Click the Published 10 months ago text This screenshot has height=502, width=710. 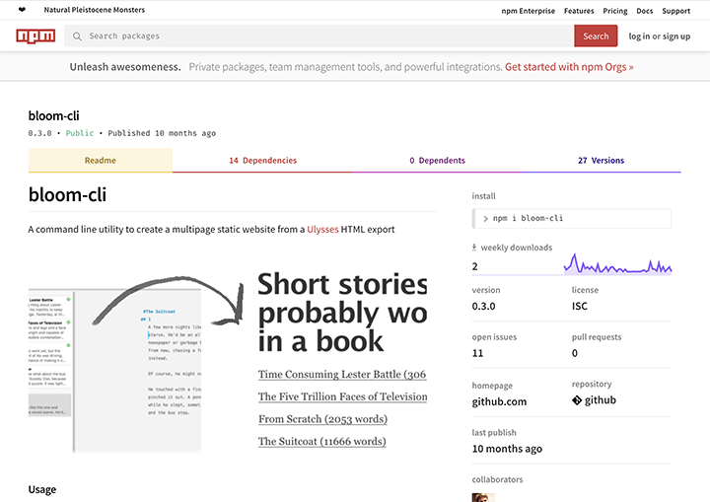162,133
